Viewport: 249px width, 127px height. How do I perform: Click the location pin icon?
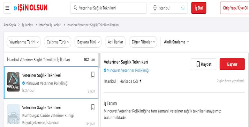pos(155,8)
